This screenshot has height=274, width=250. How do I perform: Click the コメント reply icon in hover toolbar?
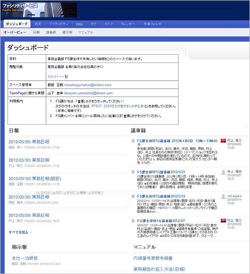[44, 193]
